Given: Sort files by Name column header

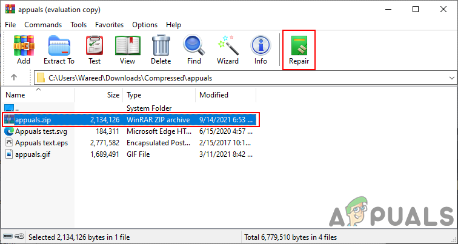Looking at the screenshot, I should pos(38,95).
